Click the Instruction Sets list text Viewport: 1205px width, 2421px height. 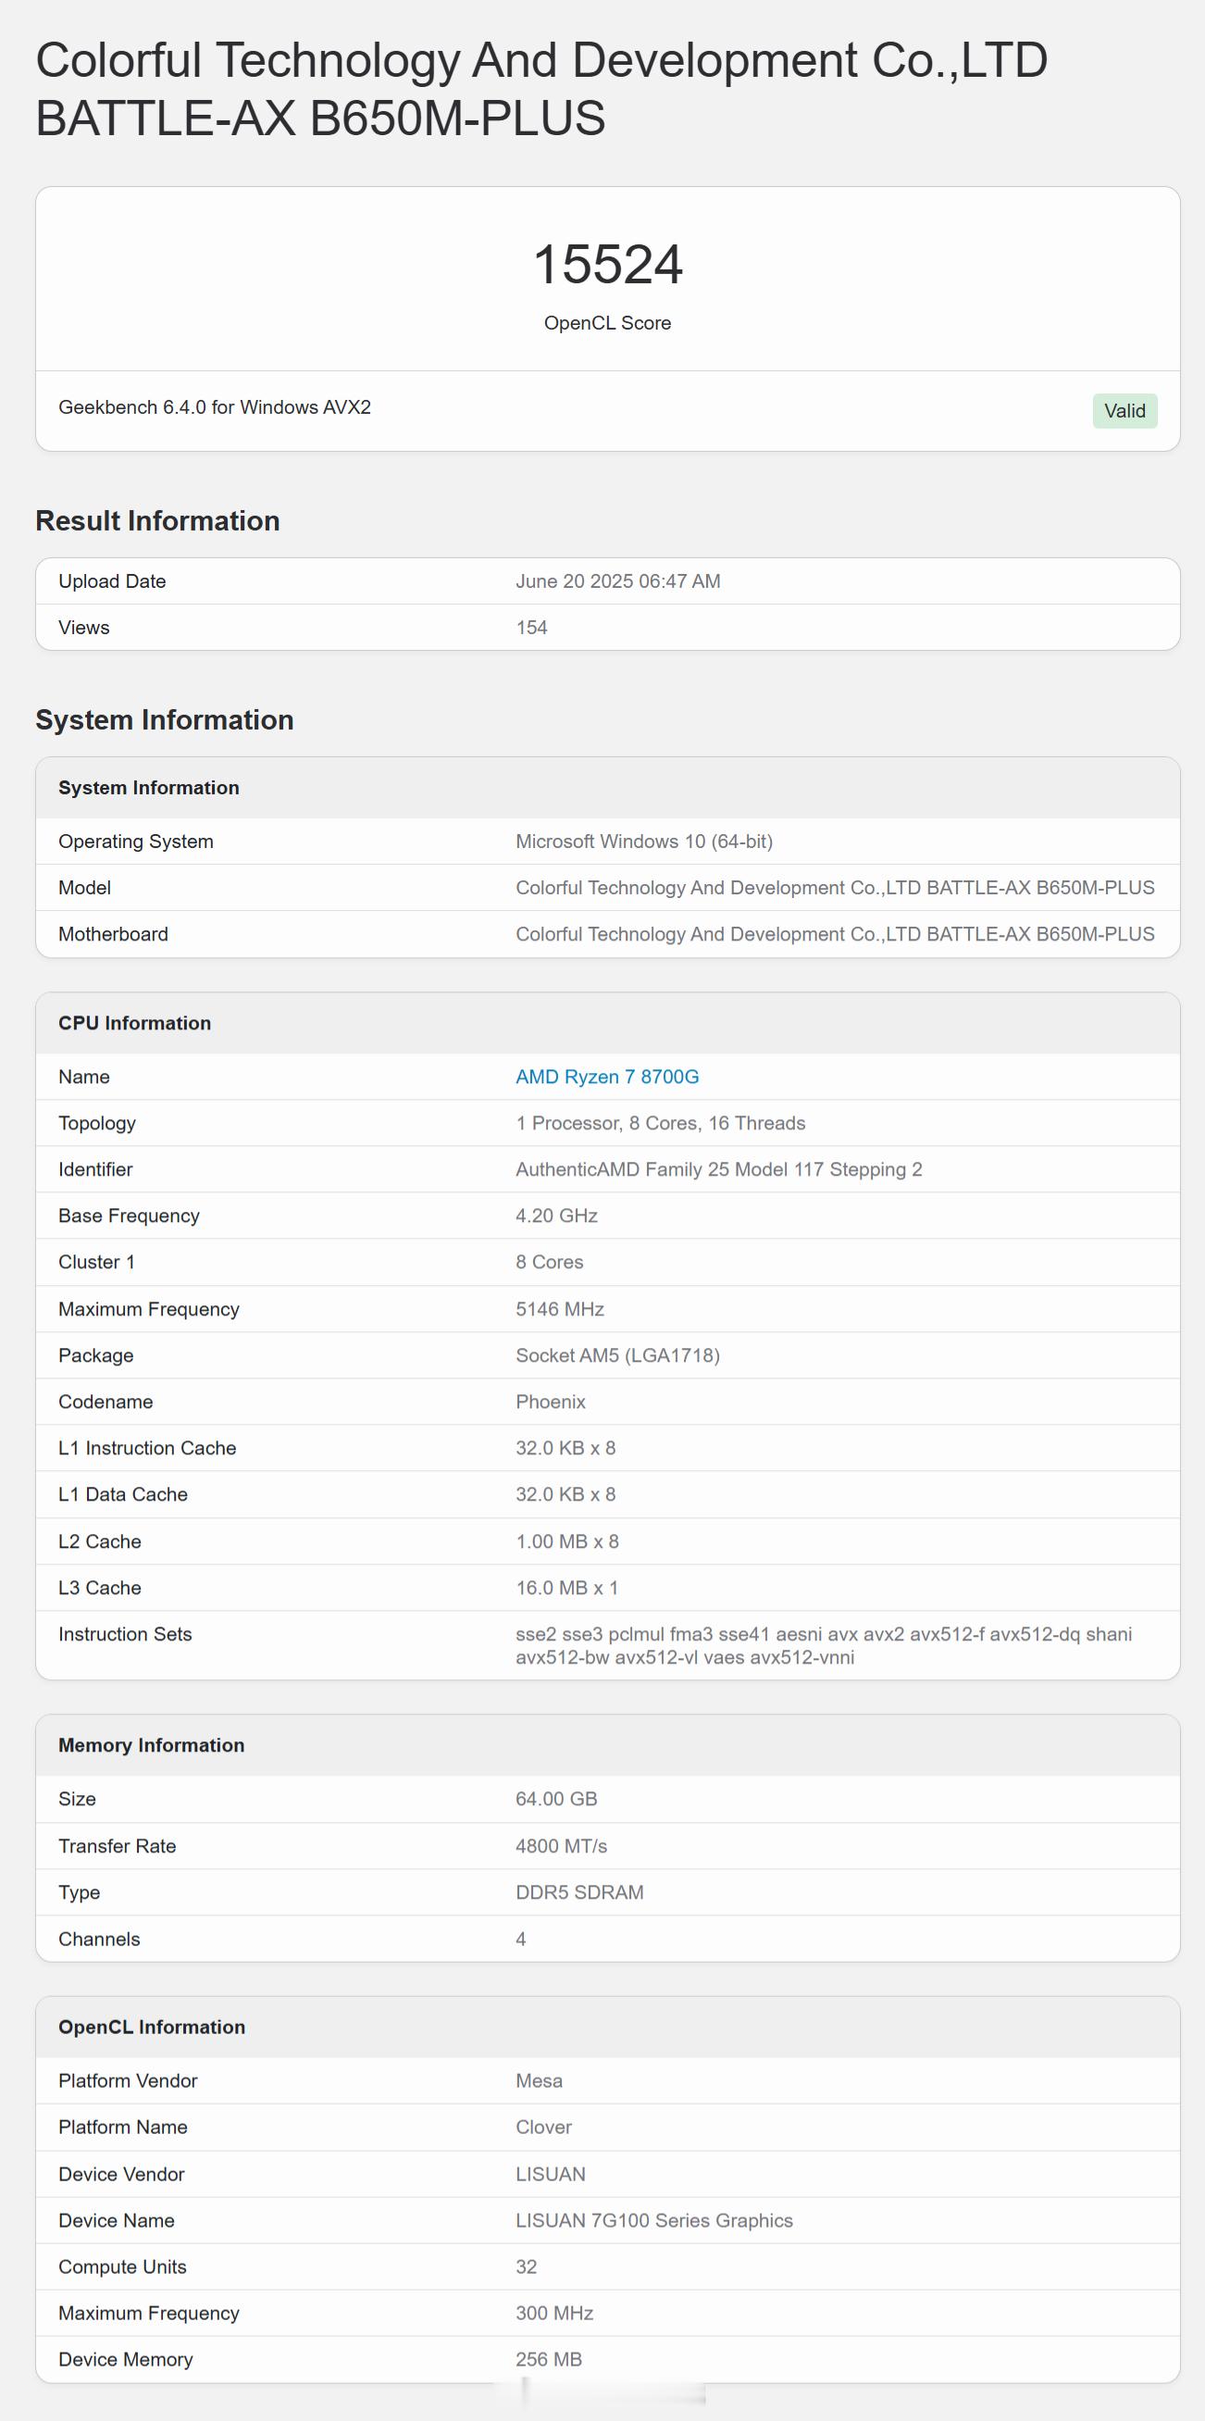coord(824,1646)
